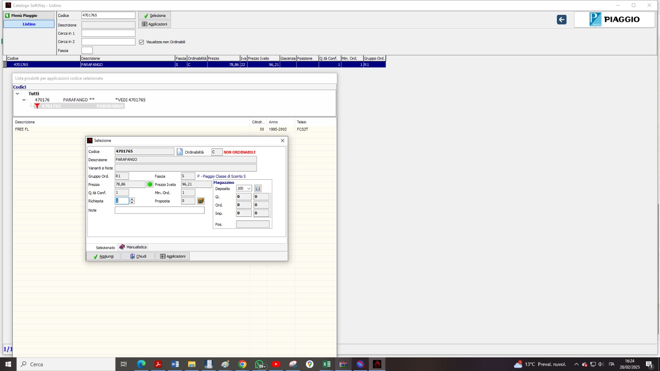Increase the Richiesta quantity with up arrow
The width and height of the screenshot is (660, 371).
click(132, 199)
